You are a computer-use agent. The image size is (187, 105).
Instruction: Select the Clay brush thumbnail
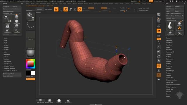click(17, 17)
